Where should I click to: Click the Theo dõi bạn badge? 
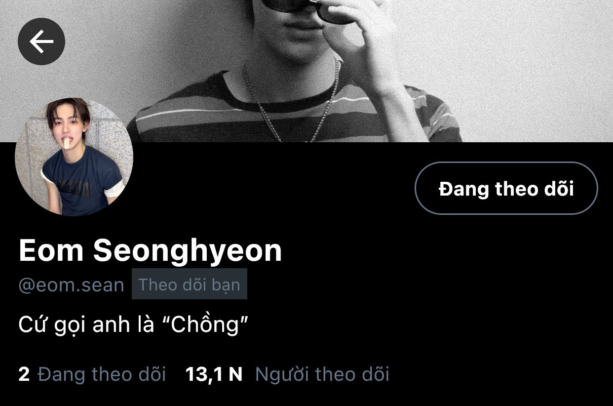point(189,284)
